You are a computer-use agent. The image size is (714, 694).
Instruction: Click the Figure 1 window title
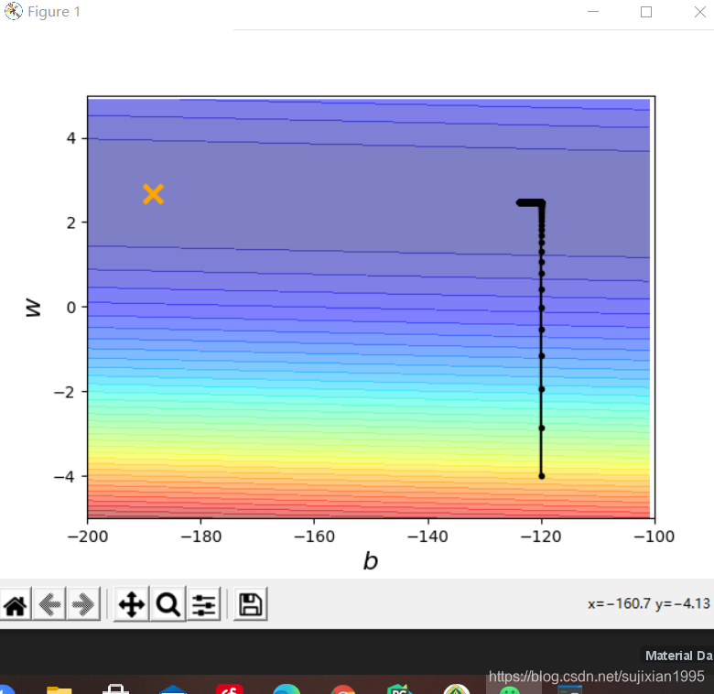coord(54,11)
